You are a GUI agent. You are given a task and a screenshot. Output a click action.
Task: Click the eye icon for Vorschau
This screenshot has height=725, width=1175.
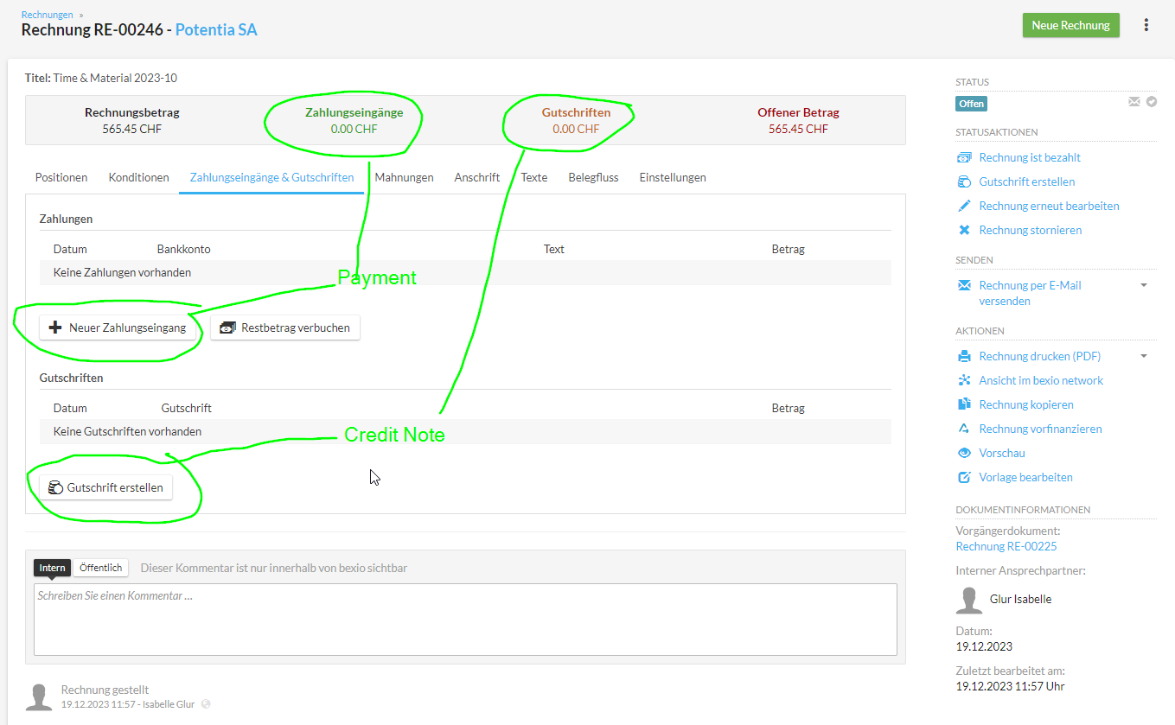965,454
